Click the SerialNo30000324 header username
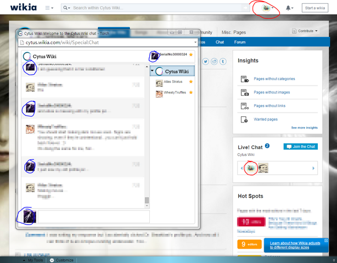This screenshot has height=263, width=337. click(173, 54)
